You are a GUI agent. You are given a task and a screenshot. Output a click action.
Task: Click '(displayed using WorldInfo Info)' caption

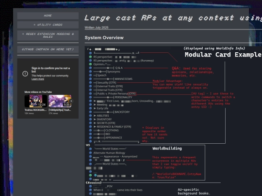pyautogui.click(x=214, y=48)
